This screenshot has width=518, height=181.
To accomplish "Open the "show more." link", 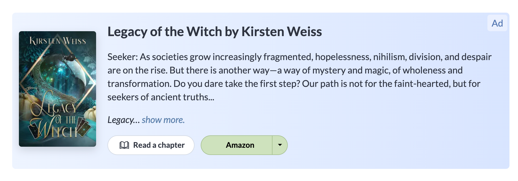I will (x=163, y=120).
